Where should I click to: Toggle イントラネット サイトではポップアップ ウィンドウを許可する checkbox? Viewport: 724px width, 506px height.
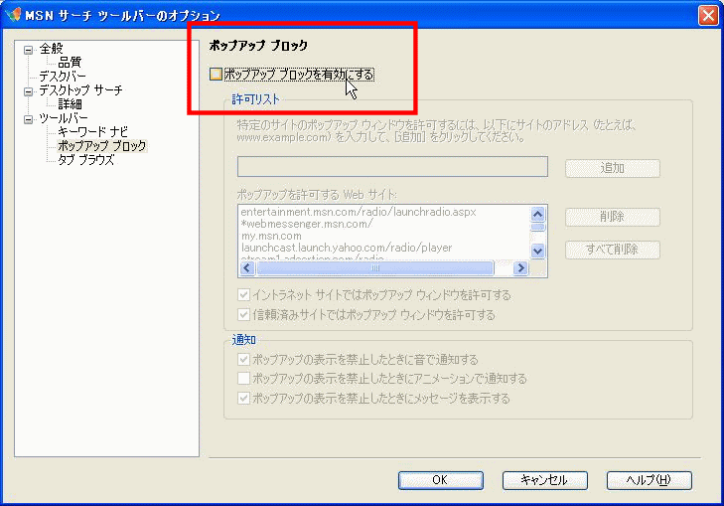(243, 295)
